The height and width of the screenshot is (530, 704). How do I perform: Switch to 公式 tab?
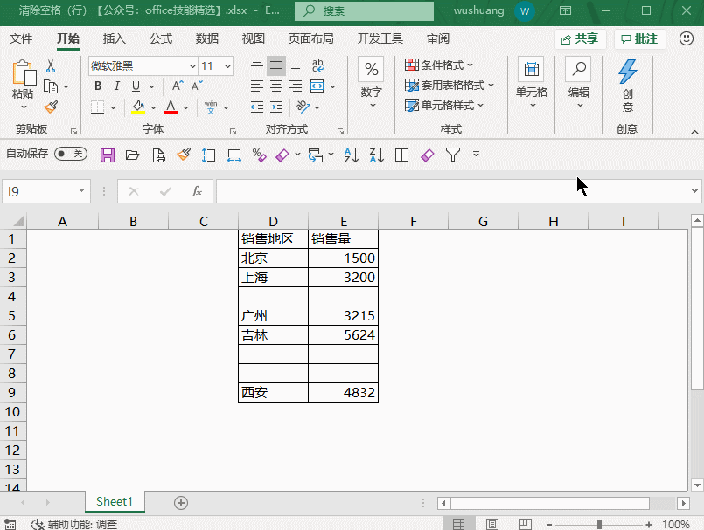[161, 38]
